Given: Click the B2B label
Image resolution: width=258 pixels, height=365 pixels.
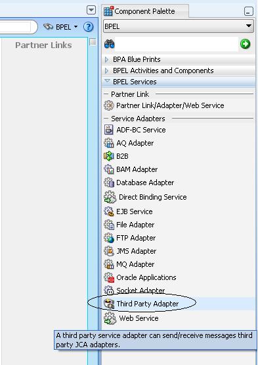Looking at the screenshot, I should pyautogui.click(x=122, y=156).
